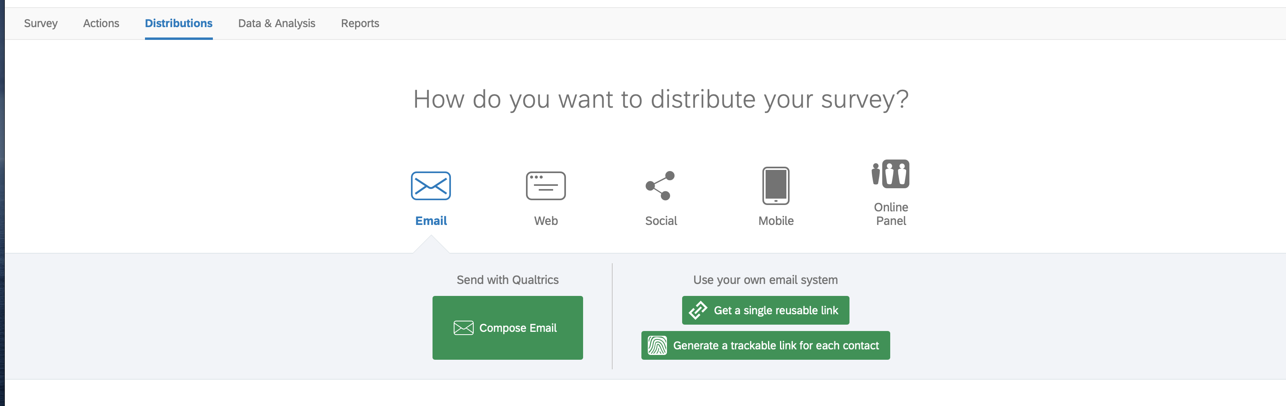The image size is (1286, 406).
Task: Open the Survey tab
Action: 40,24
